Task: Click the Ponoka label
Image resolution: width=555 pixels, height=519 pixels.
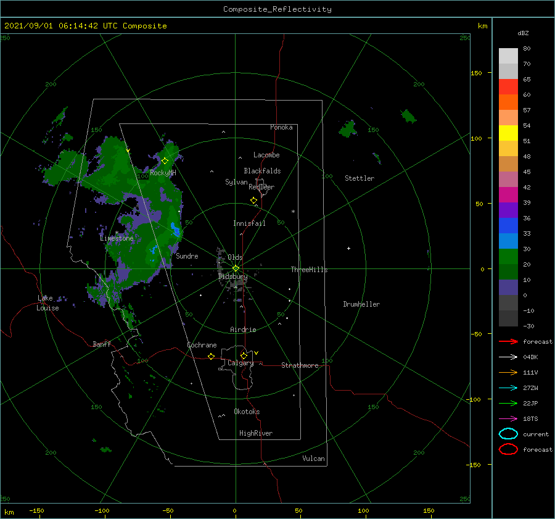Action: coord(281,127)
